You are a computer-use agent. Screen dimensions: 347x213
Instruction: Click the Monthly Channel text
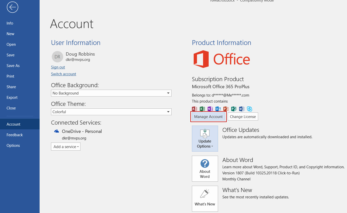coord(236,179)
